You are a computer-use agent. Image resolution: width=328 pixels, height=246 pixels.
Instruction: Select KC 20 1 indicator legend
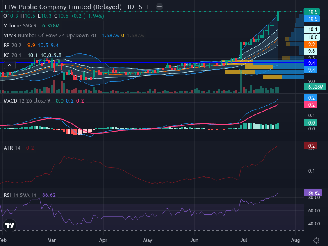(13, 55)
